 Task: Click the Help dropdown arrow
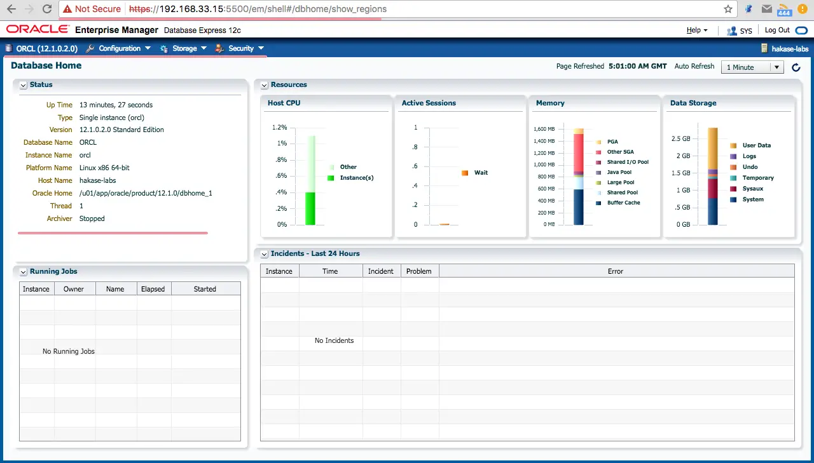[x=705, y=30]
